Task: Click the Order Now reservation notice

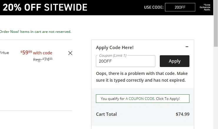Action: point(35,32)
